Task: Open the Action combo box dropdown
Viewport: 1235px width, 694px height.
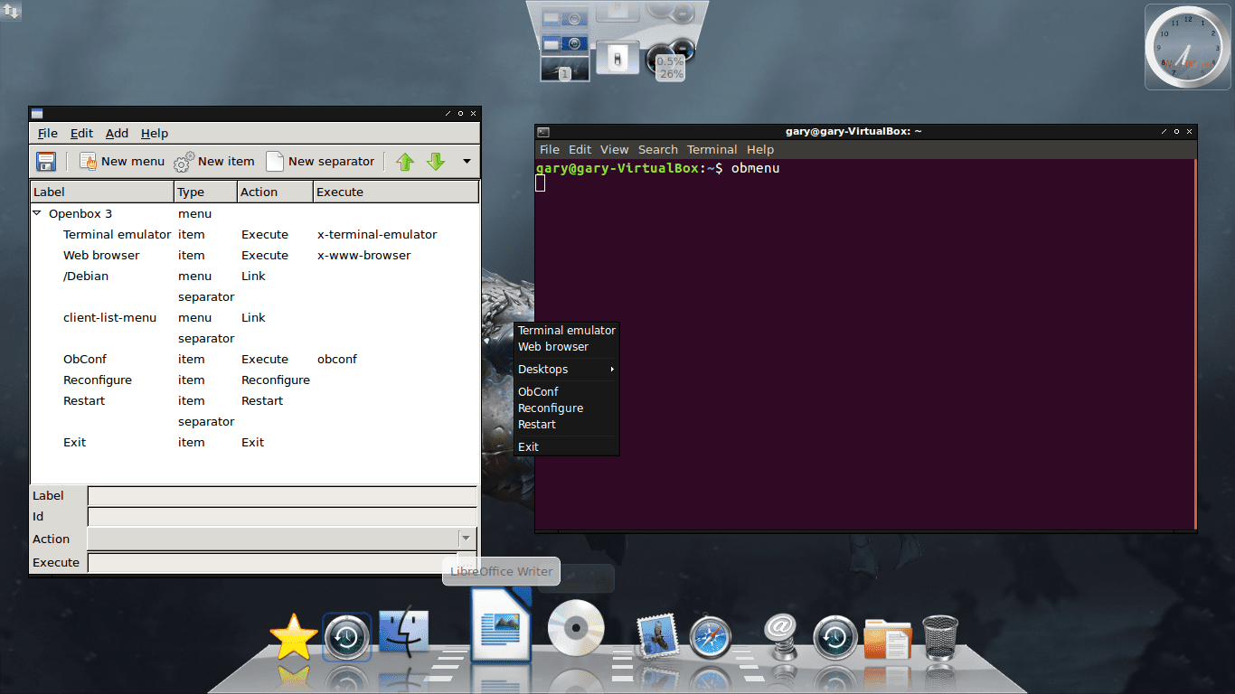Action: (466, 539)
